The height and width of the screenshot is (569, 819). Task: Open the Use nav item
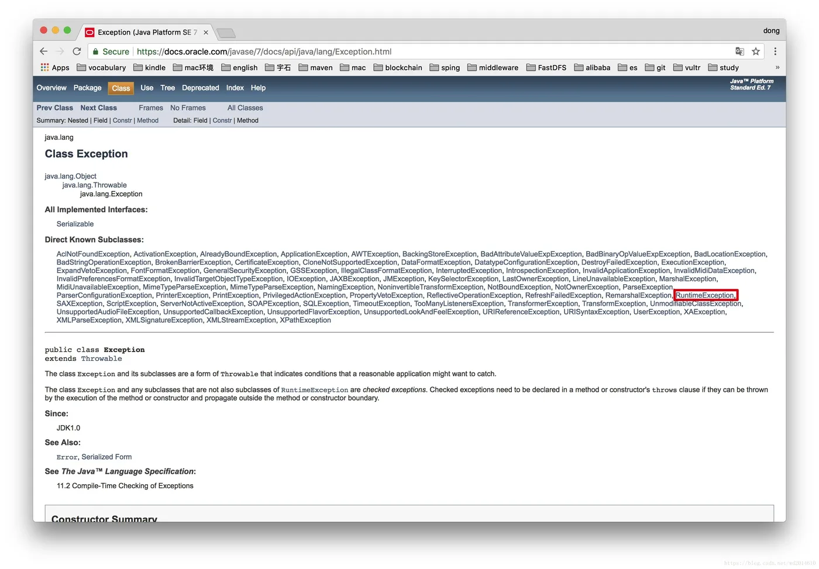click(147, 88)
